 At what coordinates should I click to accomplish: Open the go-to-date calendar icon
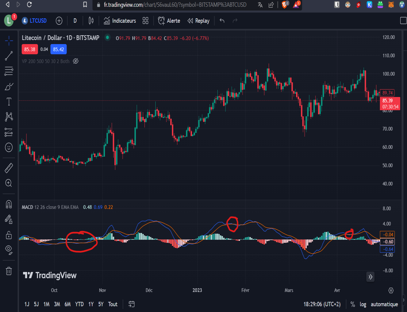click(x=132, y=304)
